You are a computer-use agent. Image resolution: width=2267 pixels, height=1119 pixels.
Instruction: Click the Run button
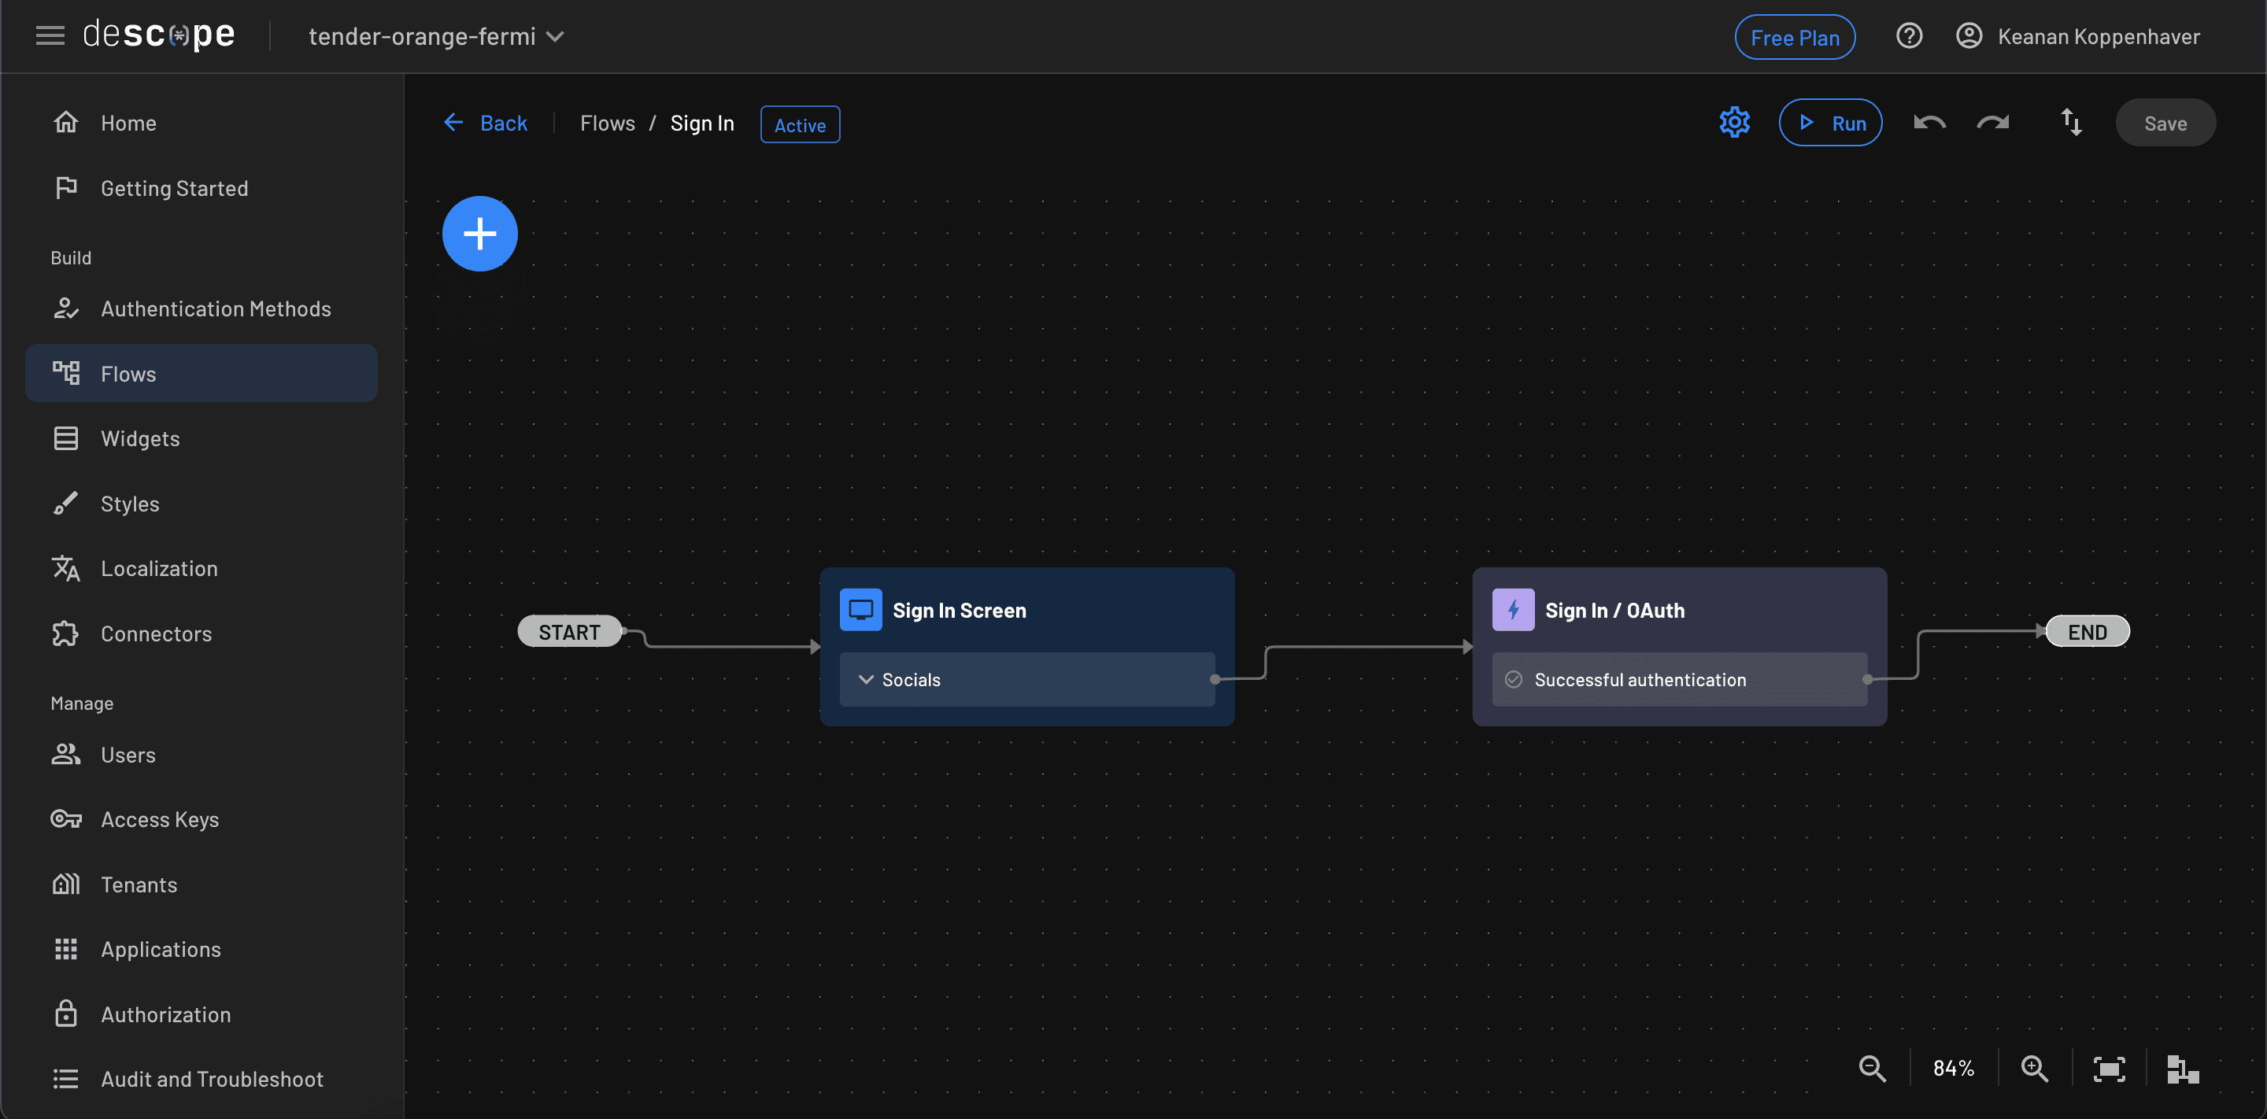(x=1829, y=122)
